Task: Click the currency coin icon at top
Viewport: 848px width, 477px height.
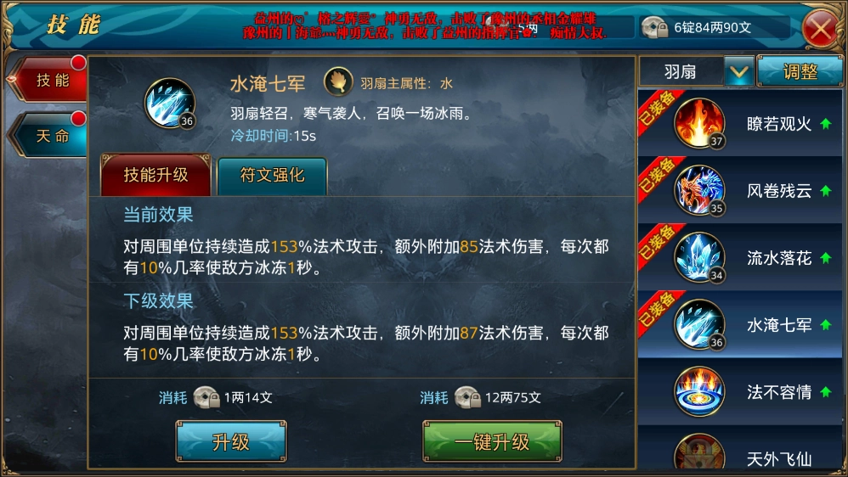Action: pyautogui.click(x=655, y=27)
